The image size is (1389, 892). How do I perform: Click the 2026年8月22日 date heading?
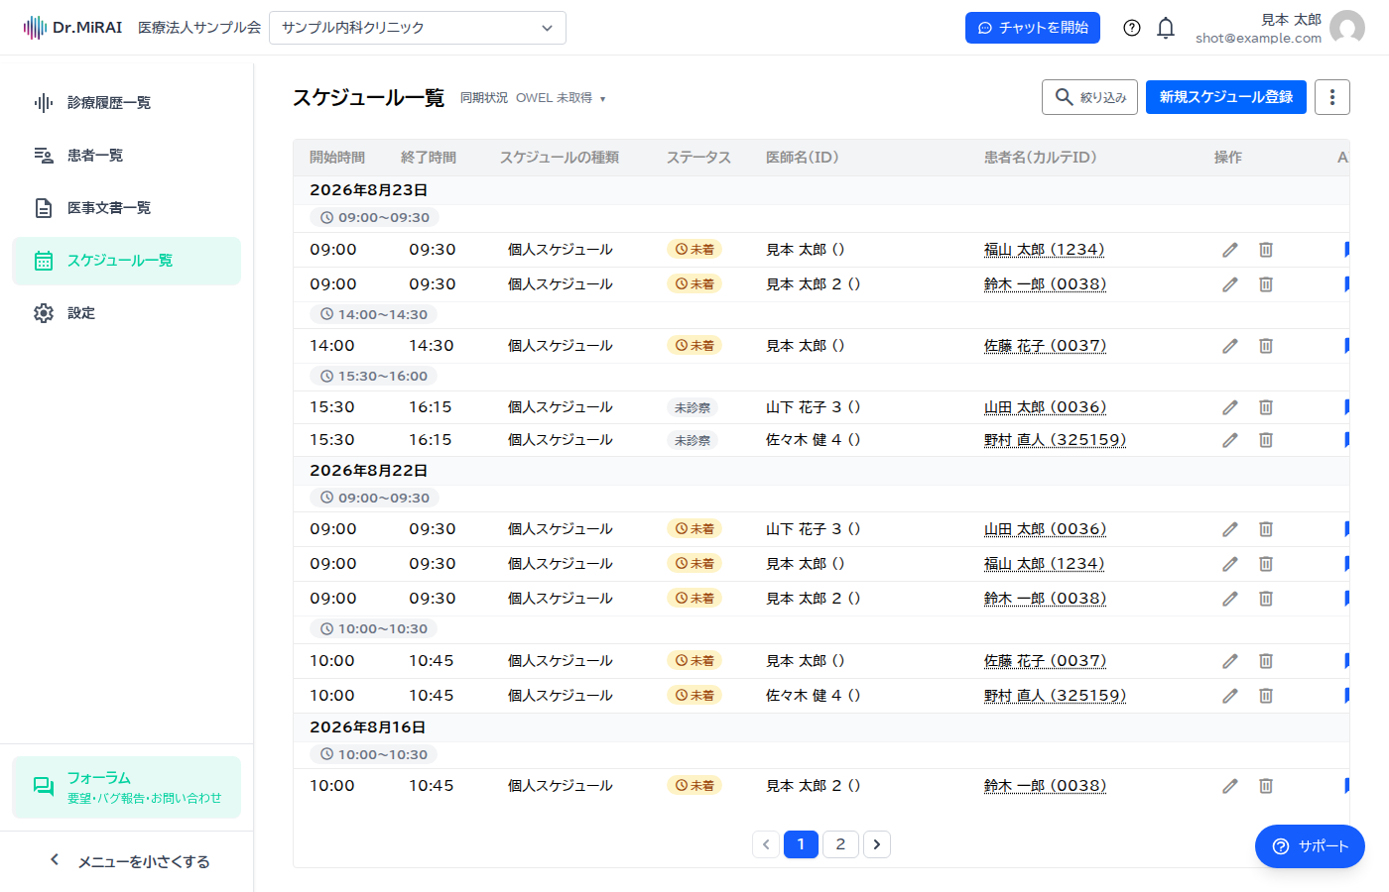pyautogui.click(x=368, y=471)
